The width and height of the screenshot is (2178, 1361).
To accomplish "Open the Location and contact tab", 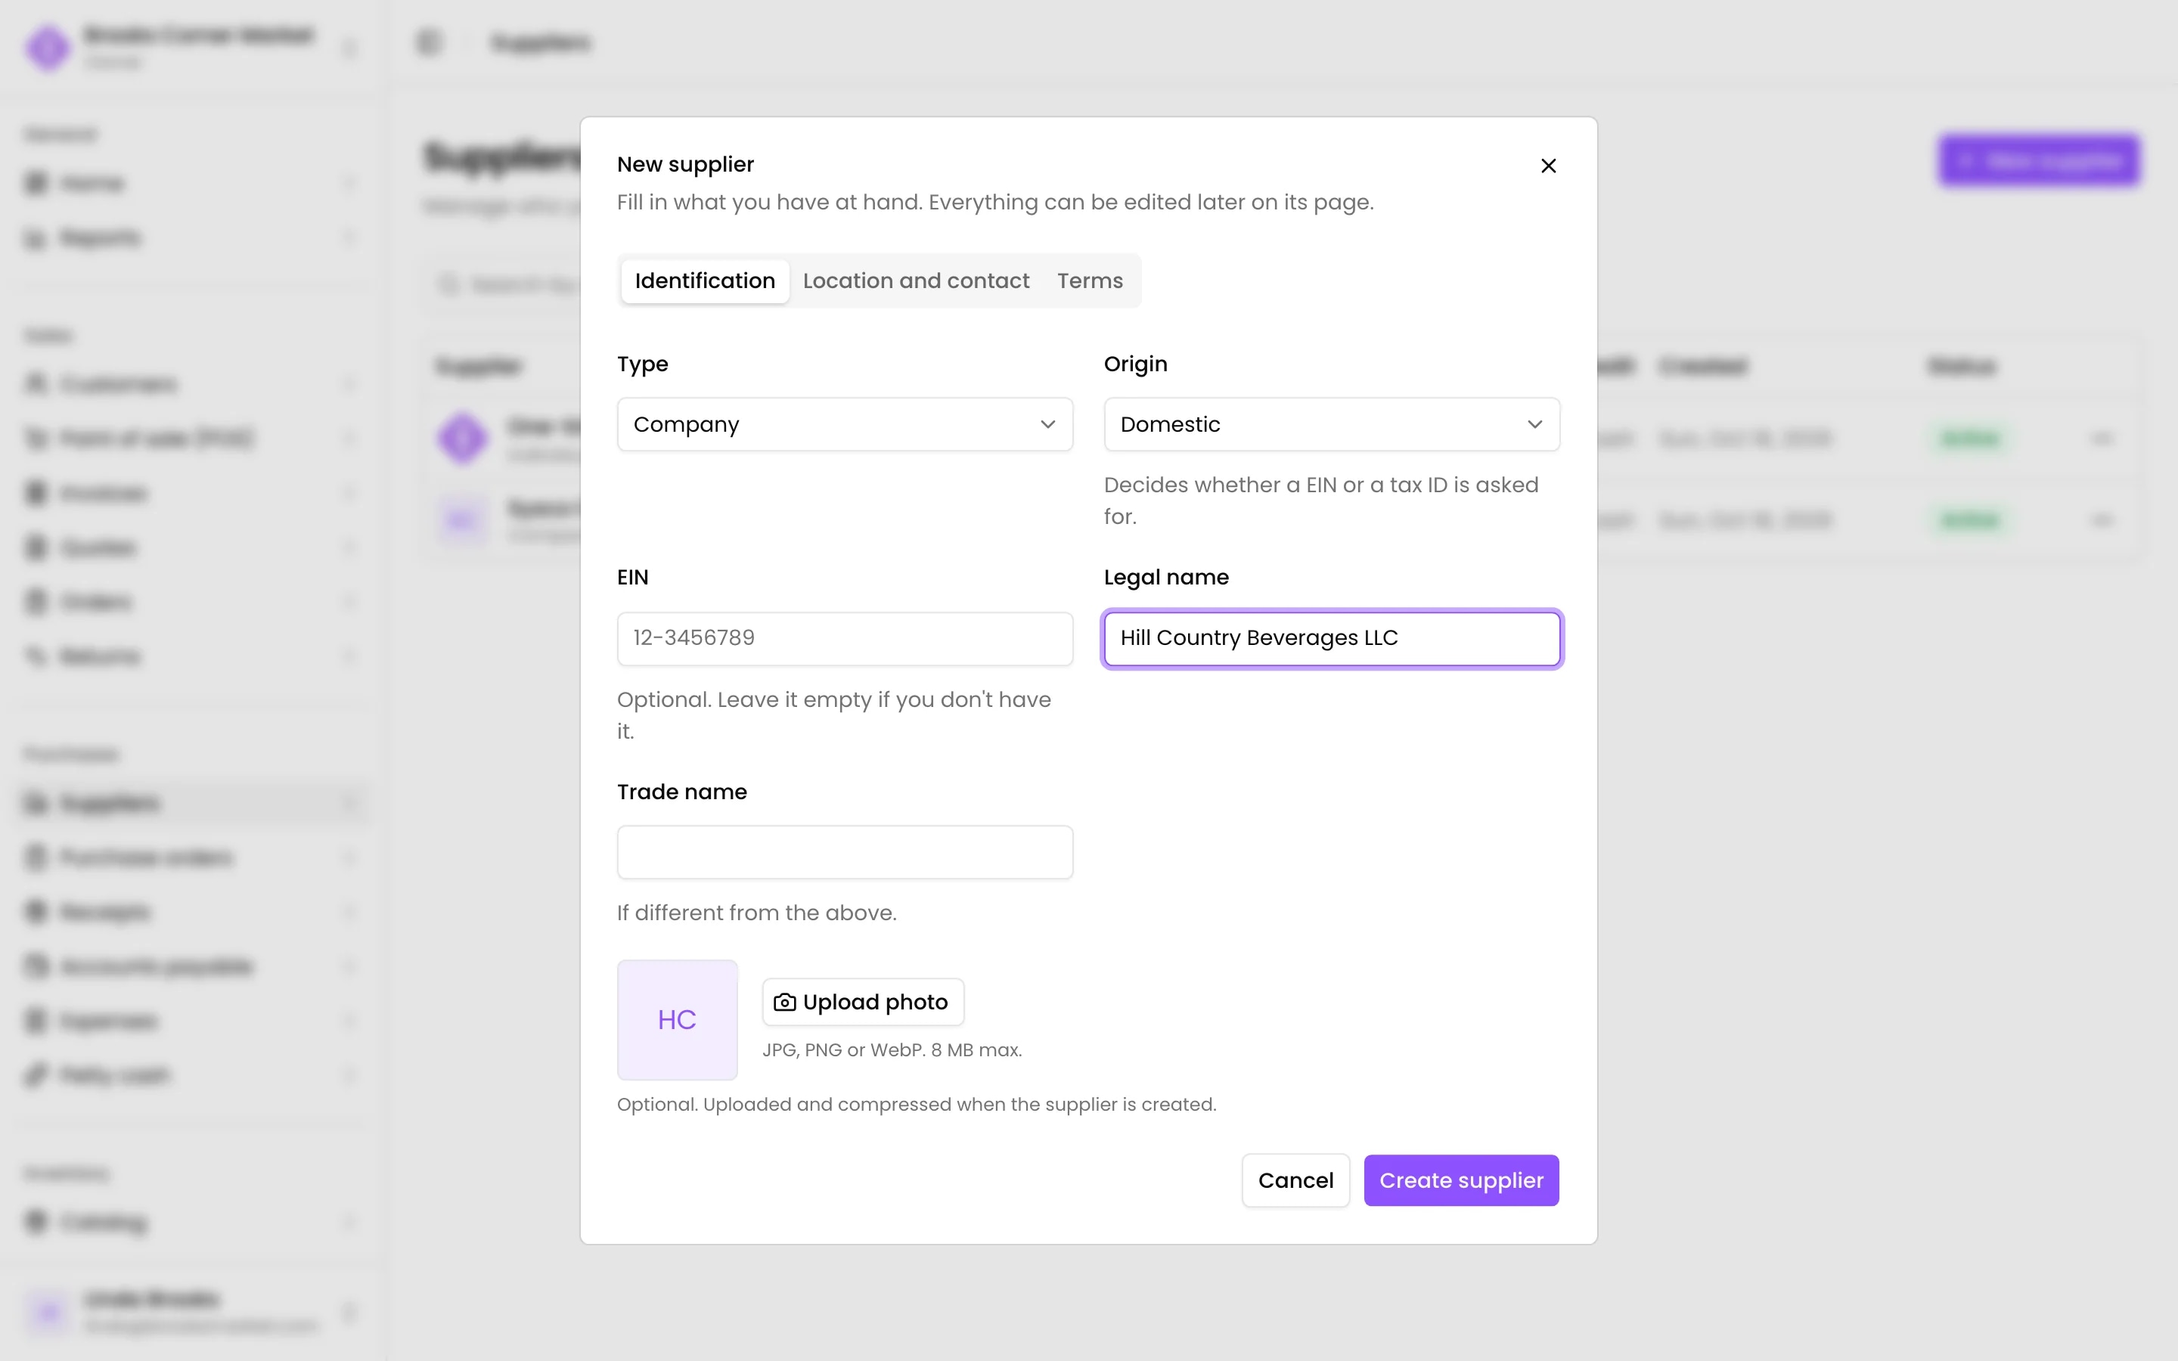I will [915, 281].
